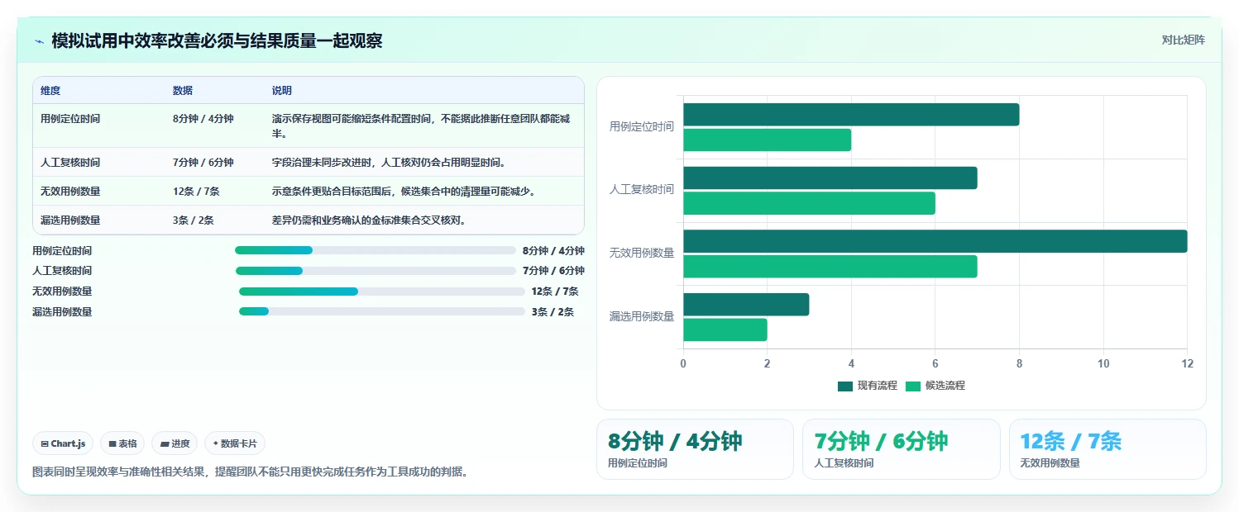Viewport: 1239px width, 512px height.
Task: Click the 对比矩阵 label in header
Action: pos(1183,40)
